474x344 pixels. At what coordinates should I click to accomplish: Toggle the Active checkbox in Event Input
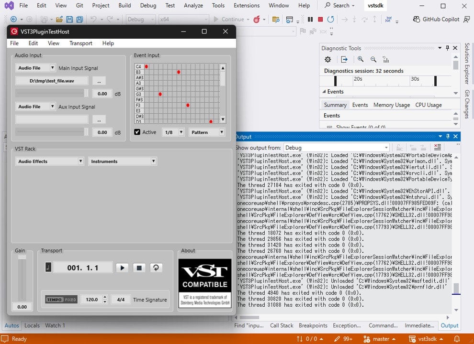137,132
